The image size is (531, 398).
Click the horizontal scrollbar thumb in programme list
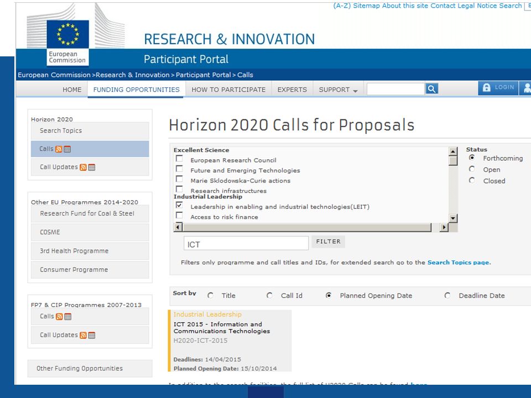click(307, 227)
